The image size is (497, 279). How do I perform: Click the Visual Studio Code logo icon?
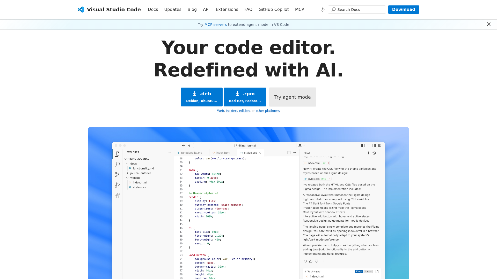click(x=81, y=10)
